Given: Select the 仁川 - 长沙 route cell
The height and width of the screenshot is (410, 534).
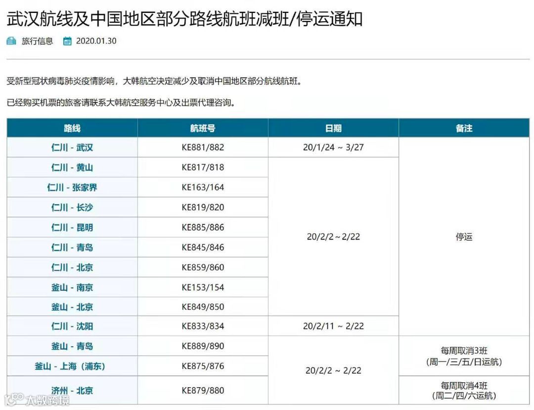Looking at the screenshot, I should point(72,207).
